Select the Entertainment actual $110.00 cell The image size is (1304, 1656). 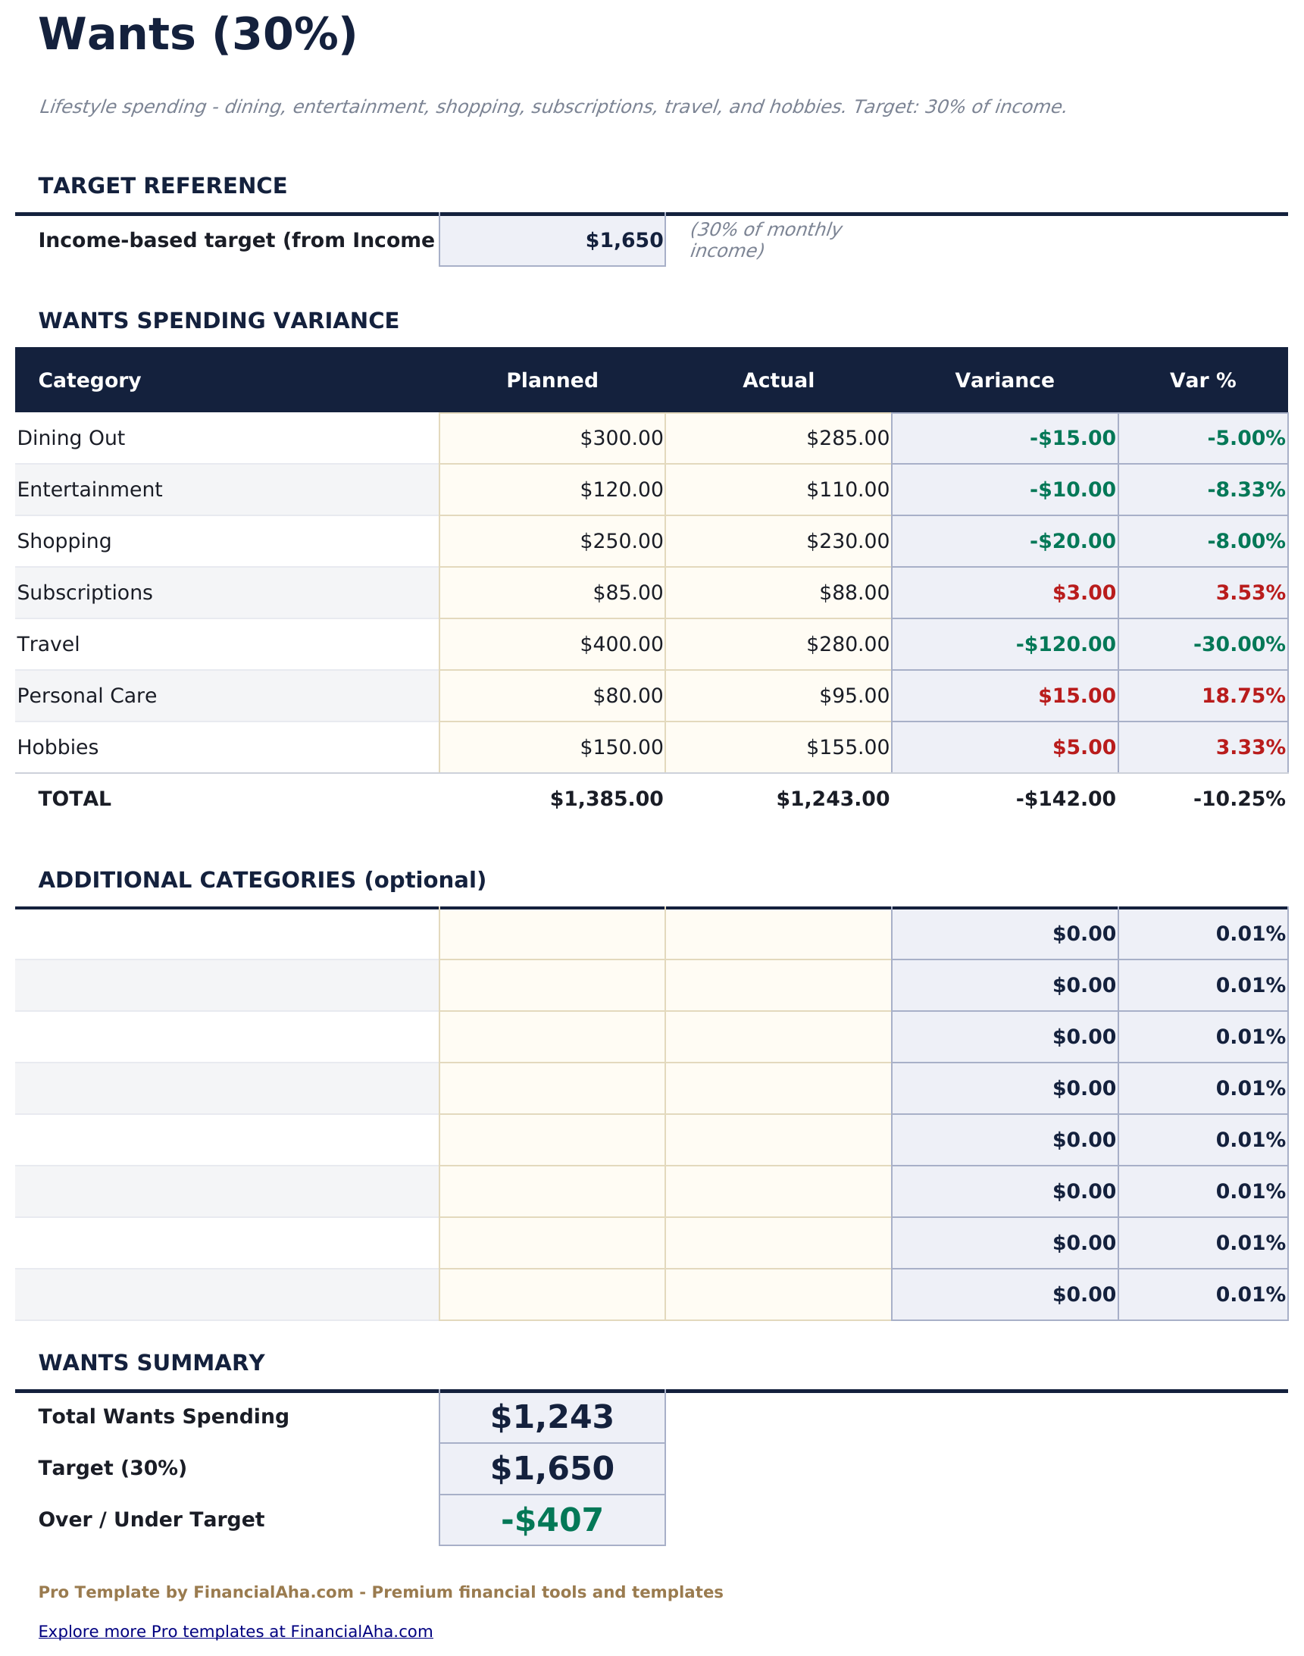(777, 490)
